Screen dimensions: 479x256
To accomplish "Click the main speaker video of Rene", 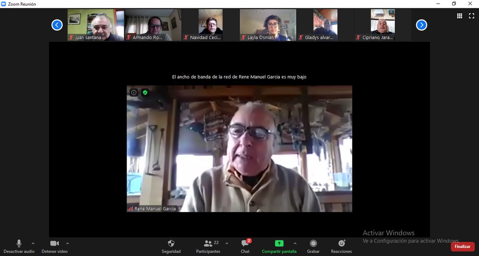I will (239, 149).
